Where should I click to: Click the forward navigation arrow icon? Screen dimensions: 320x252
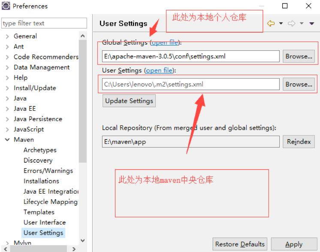pyautogui.click(x=291, y=24)
